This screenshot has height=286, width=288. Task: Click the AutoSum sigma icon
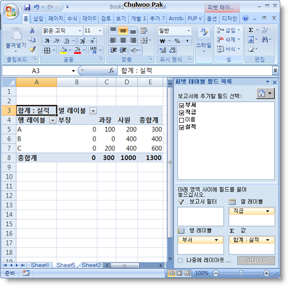[251, 30]
